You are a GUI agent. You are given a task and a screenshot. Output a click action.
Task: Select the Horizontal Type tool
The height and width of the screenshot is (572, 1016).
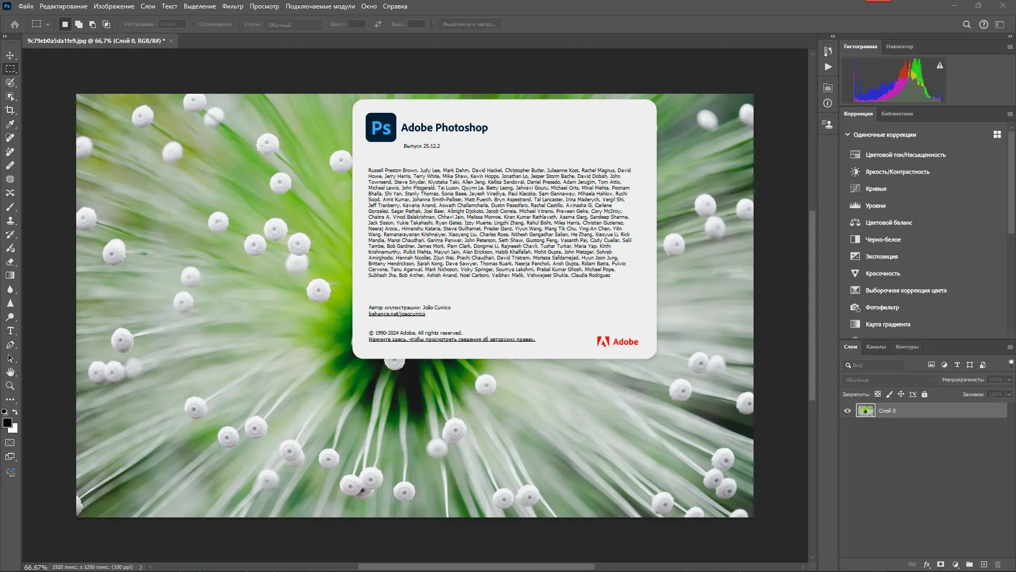(10, 331)
